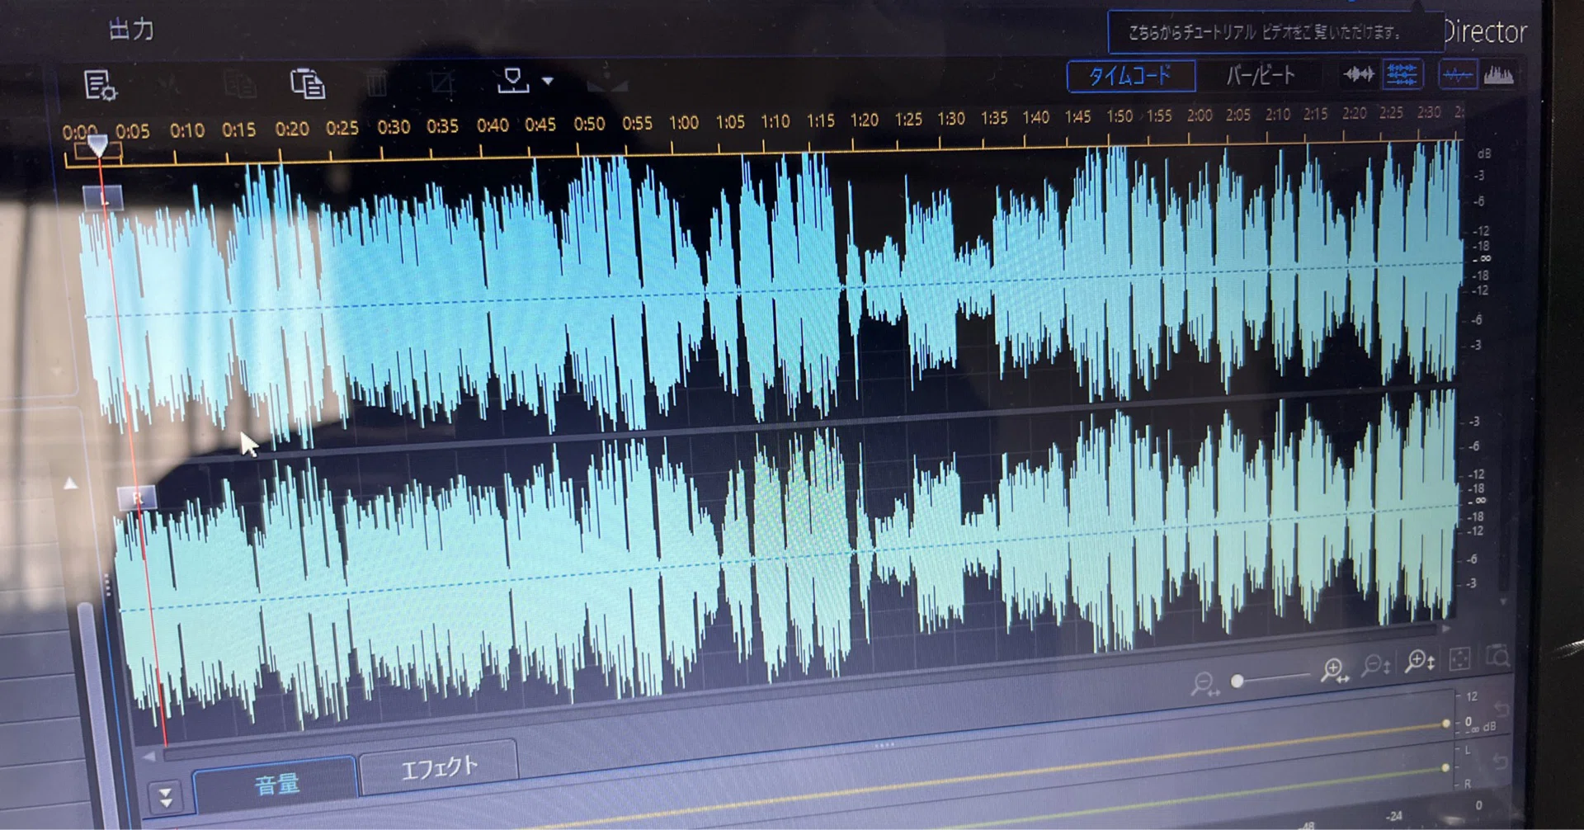The image size is (1584, 830).
Task: Click the dimmed delete trash icon
Action: click(376, 83)
